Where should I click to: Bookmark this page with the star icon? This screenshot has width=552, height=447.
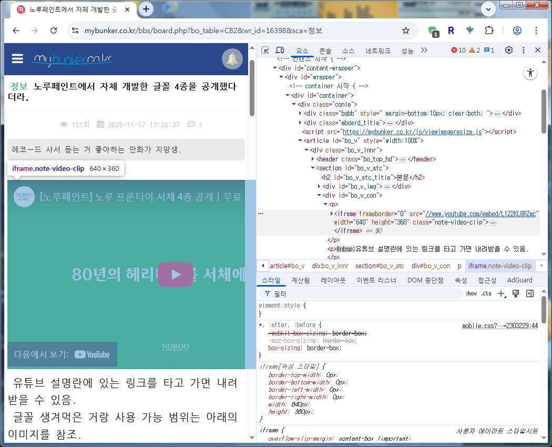(x=405, y=31)
